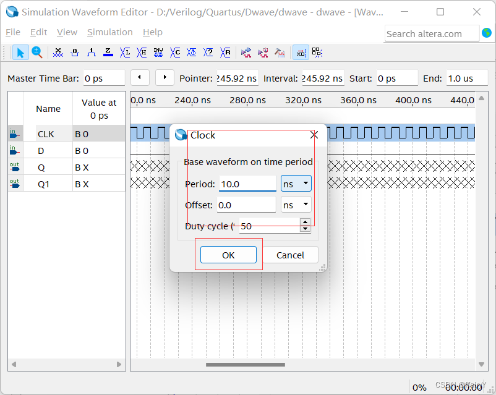The width and height of the screenshot is (496, 395).
Task: Open the Period units ns dropdown
Action: (295, 183)
